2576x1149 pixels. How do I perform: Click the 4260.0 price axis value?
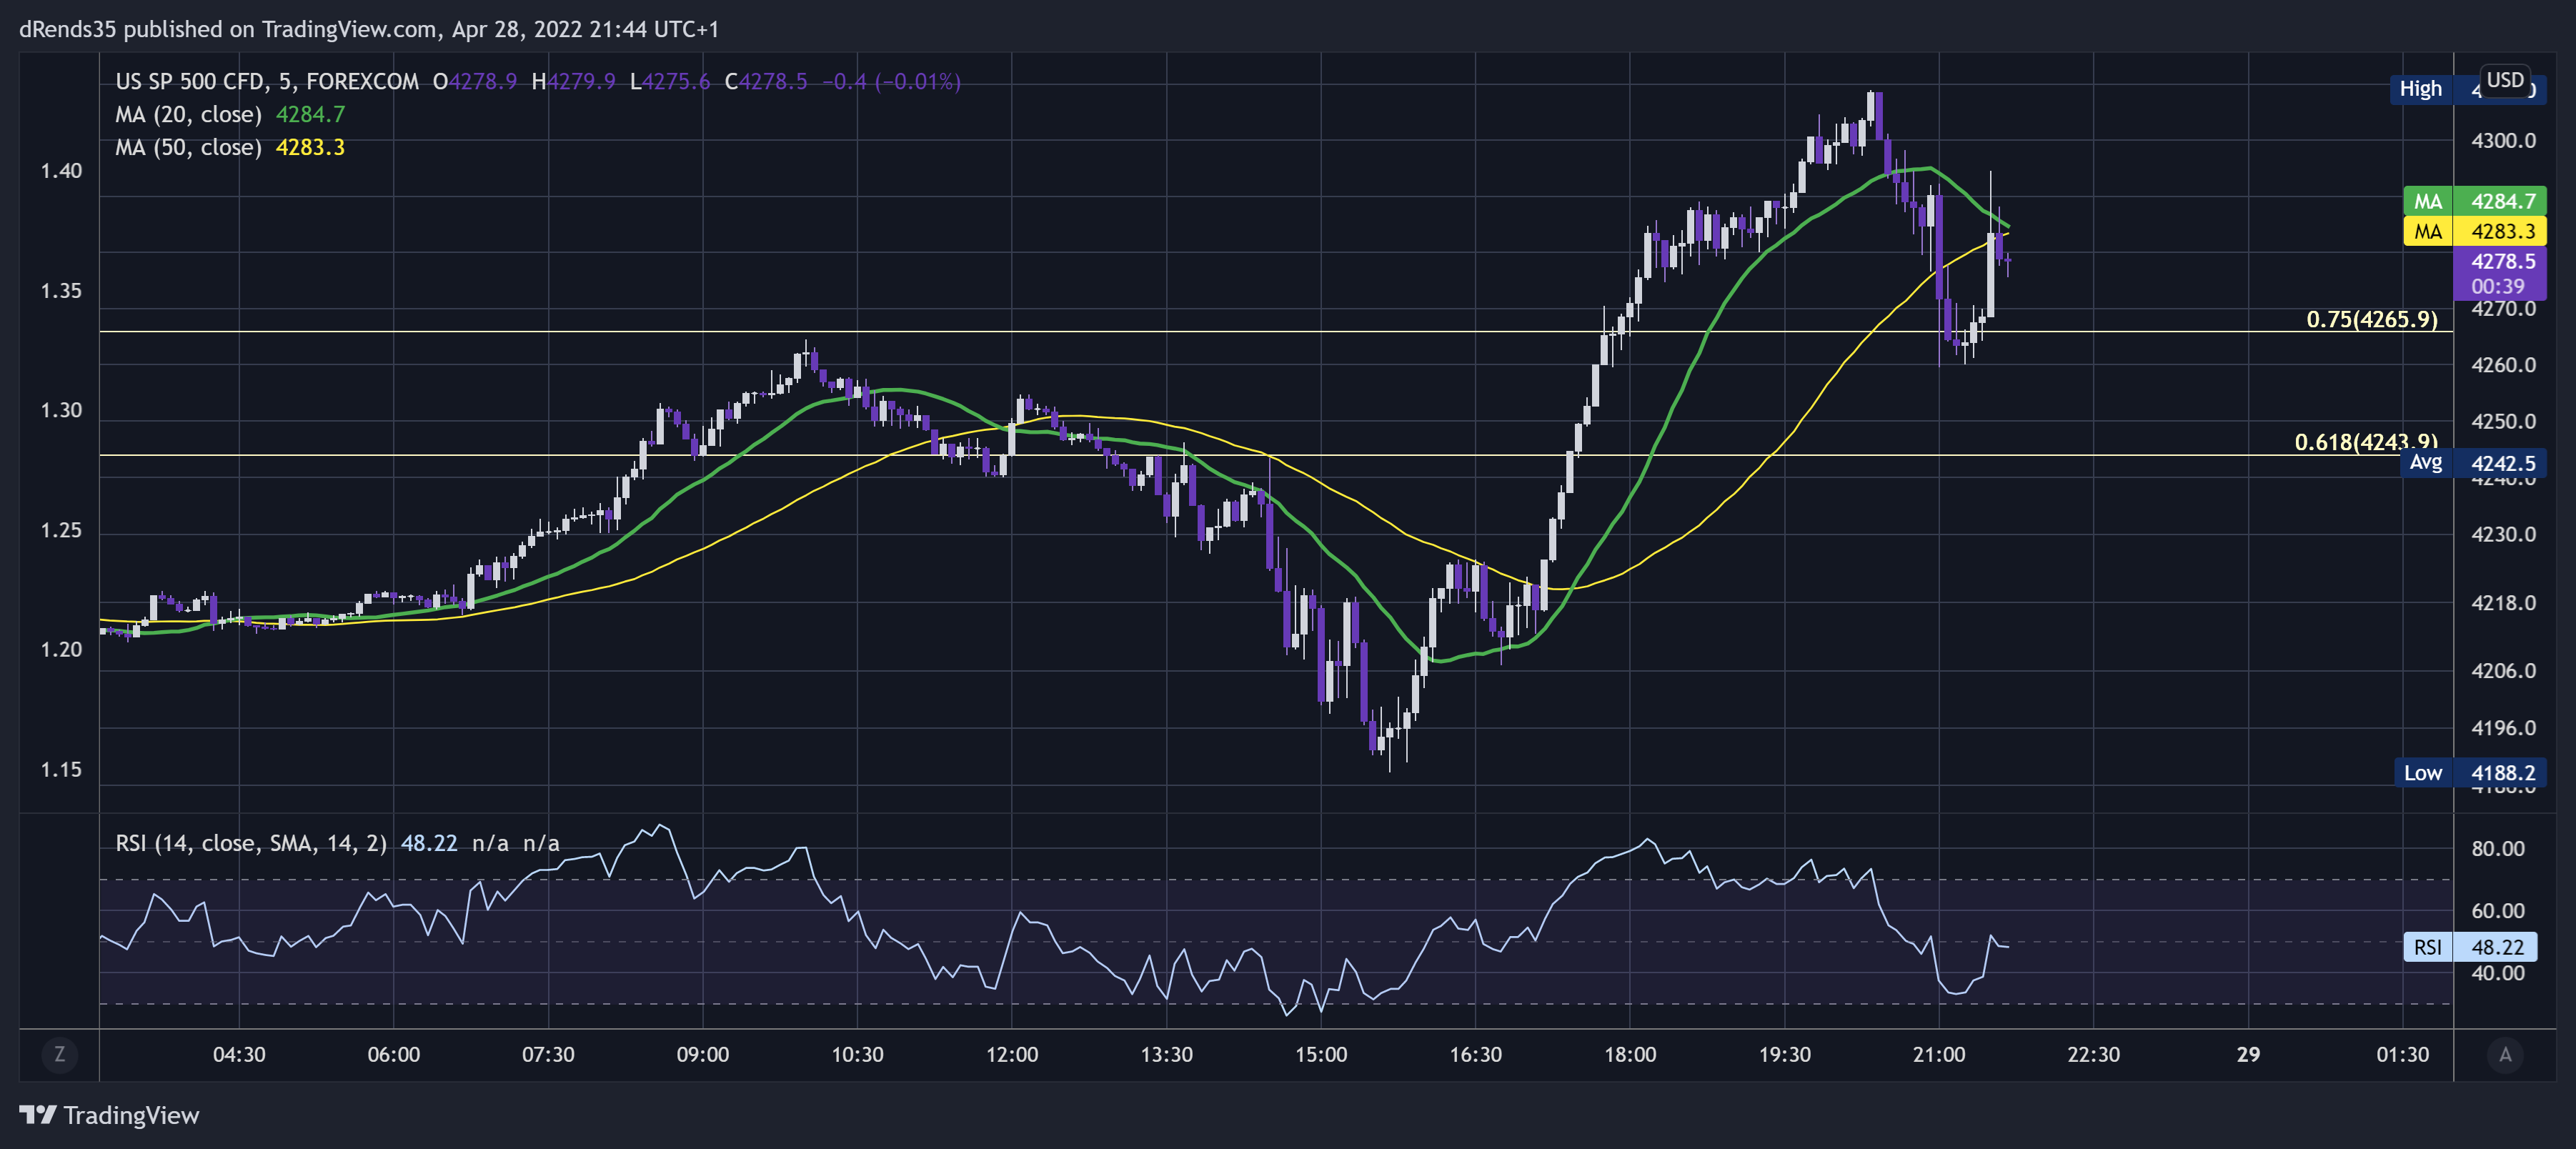(2503, 364)
